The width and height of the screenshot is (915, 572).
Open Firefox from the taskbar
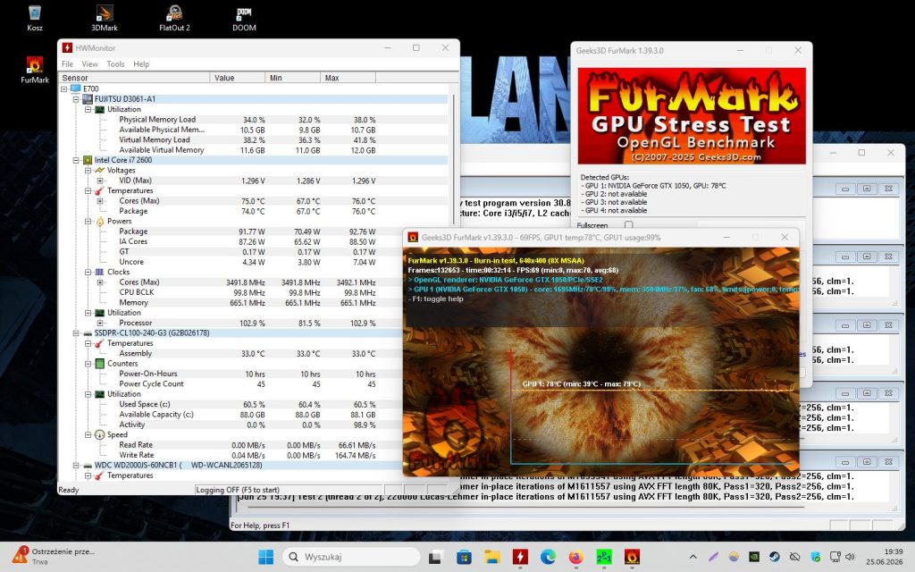(575, 557)
